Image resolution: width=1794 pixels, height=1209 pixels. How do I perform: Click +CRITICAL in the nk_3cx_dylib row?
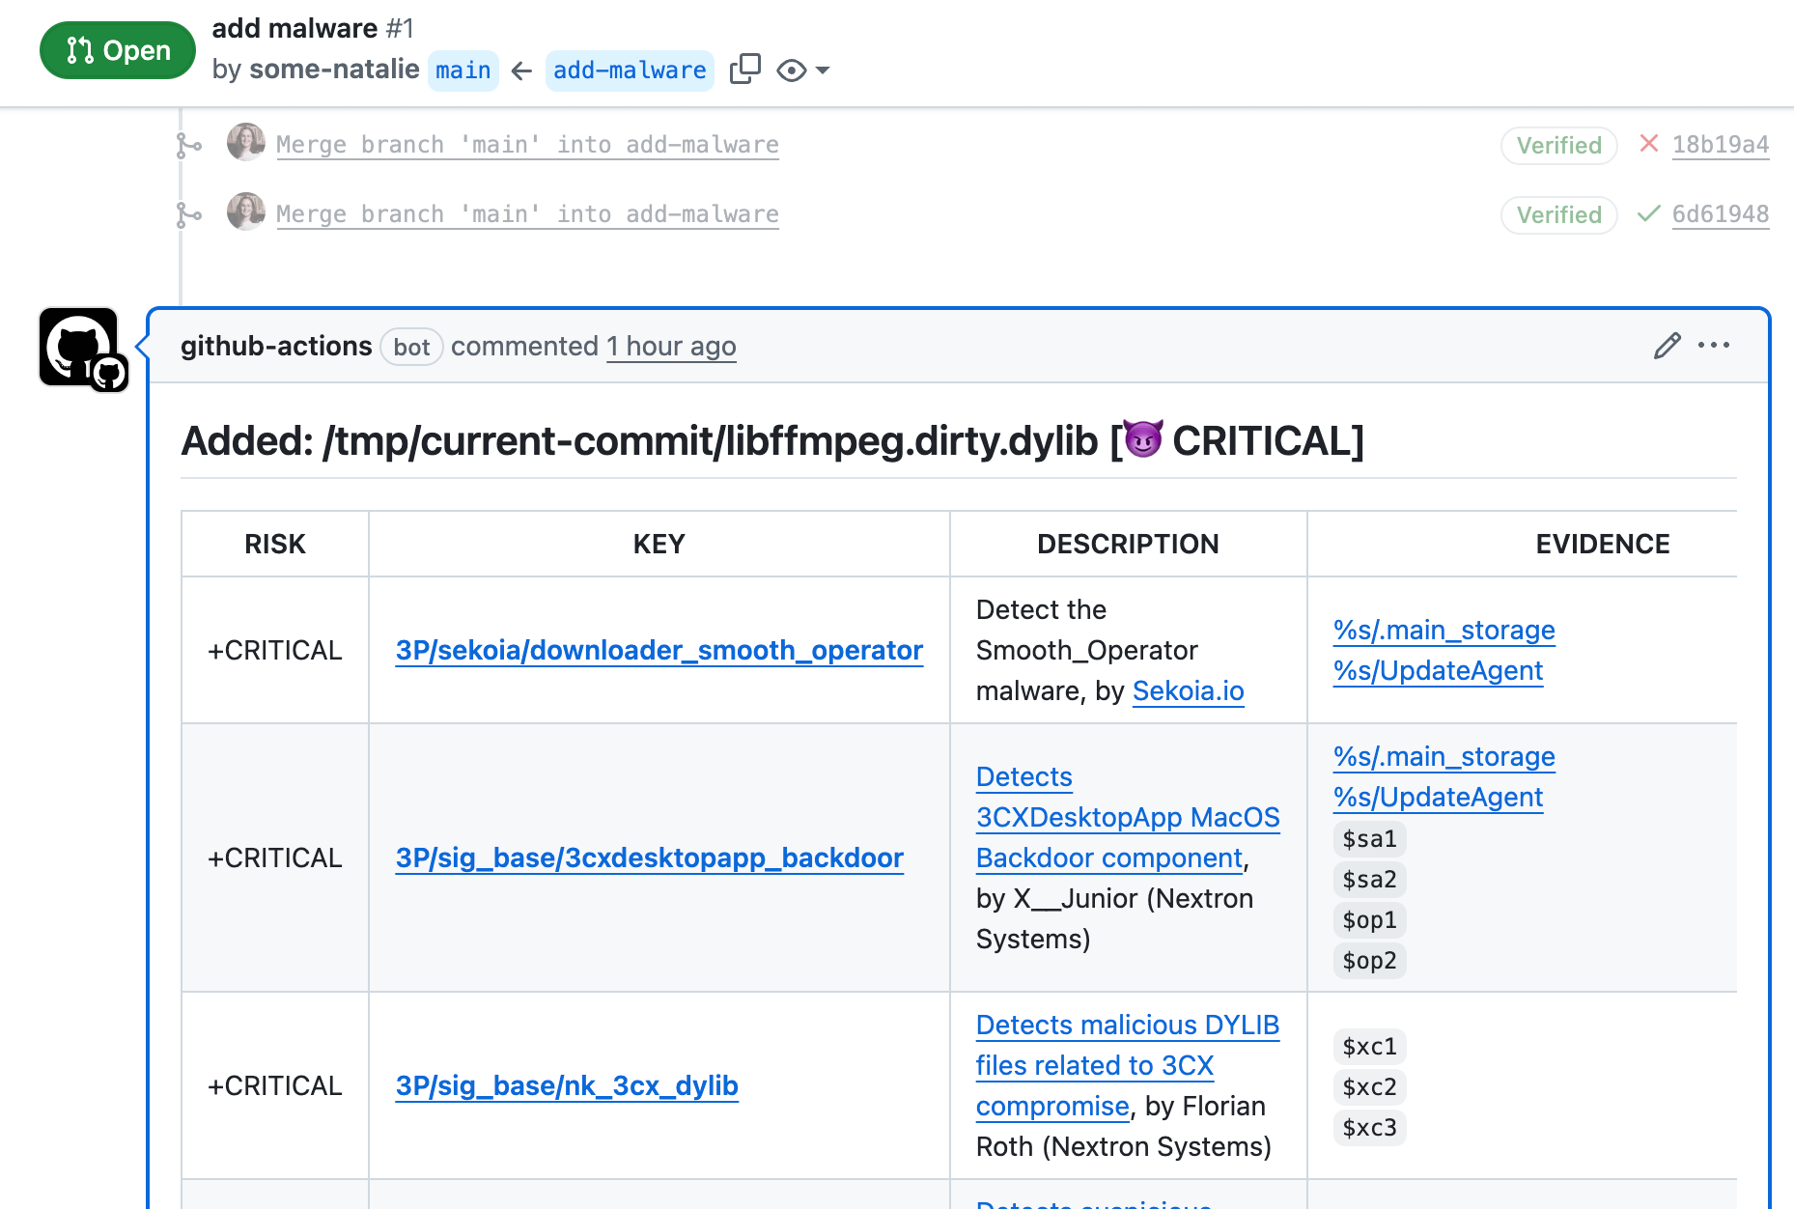tap(275, 1086)
